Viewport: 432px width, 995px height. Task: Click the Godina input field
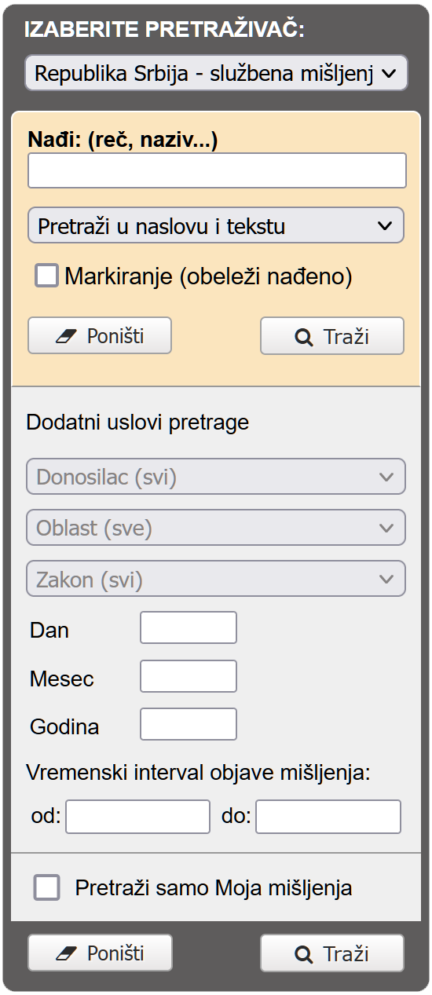pyautogui.click(x=189, y=724)
